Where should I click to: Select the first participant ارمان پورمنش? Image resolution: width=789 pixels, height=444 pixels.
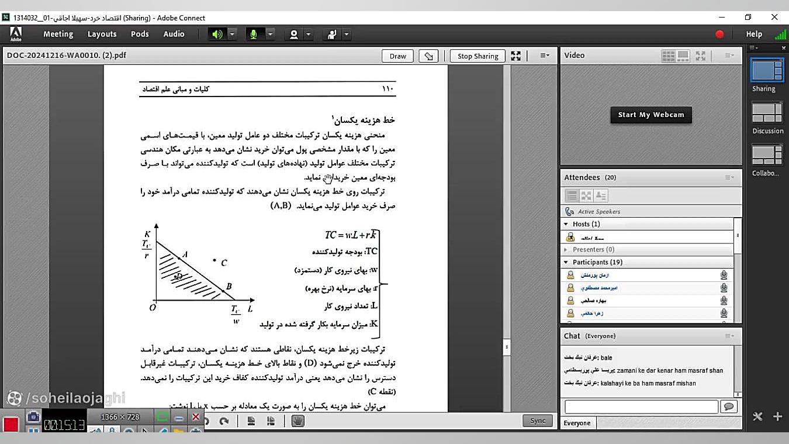click(x=647, y=275)
